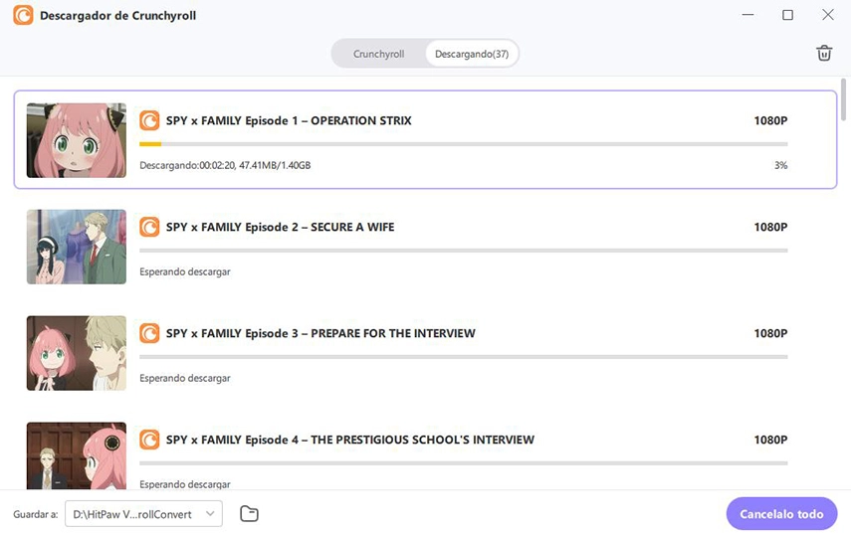The image size is (851, 536).
Task: Cancel all downloads with Cancelalo todo
Action: [781, 514]
